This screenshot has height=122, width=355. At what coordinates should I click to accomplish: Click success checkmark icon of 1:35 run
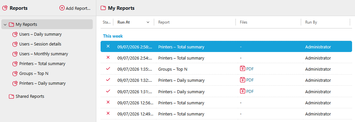(108, 68)
